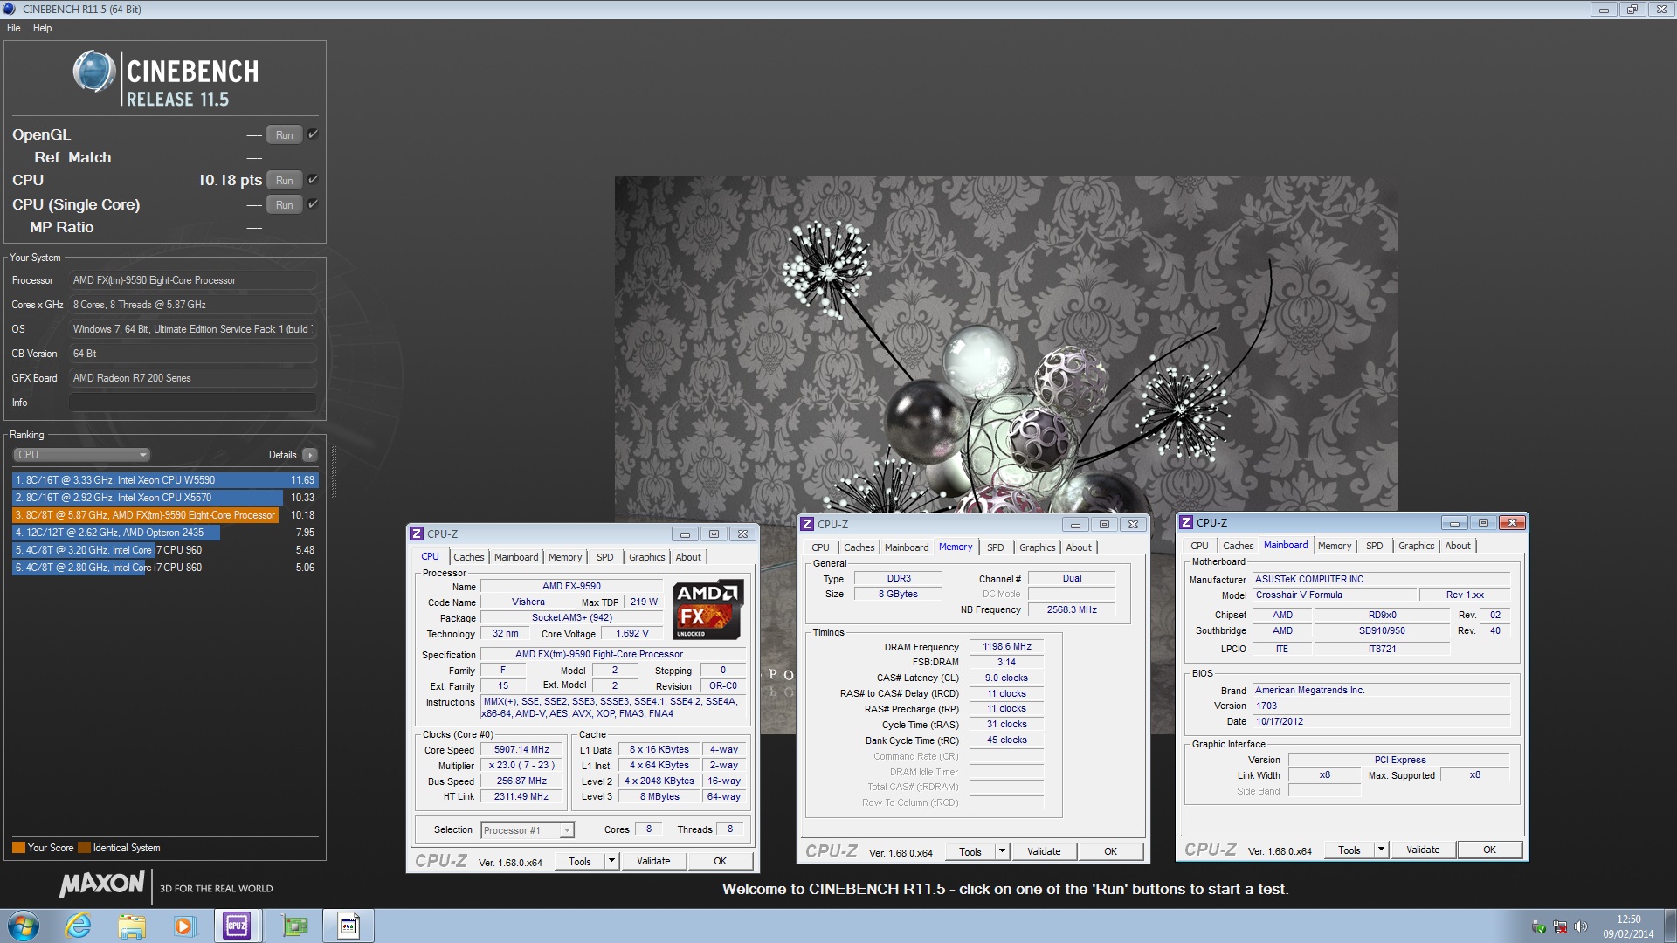Click the Cinebench globe logo
Viewport: 1677px width, 943px height.
click(x=94, y=72)
